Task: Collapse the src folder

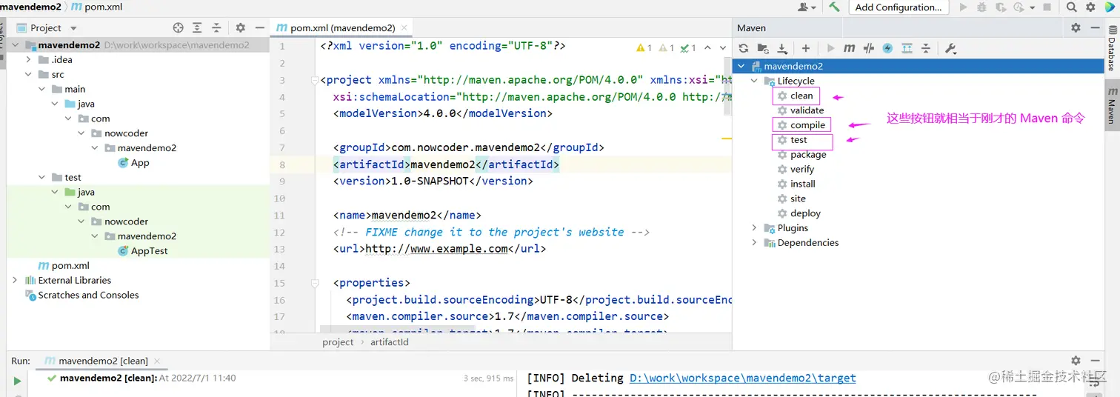Action: click(x=28, y=74)
